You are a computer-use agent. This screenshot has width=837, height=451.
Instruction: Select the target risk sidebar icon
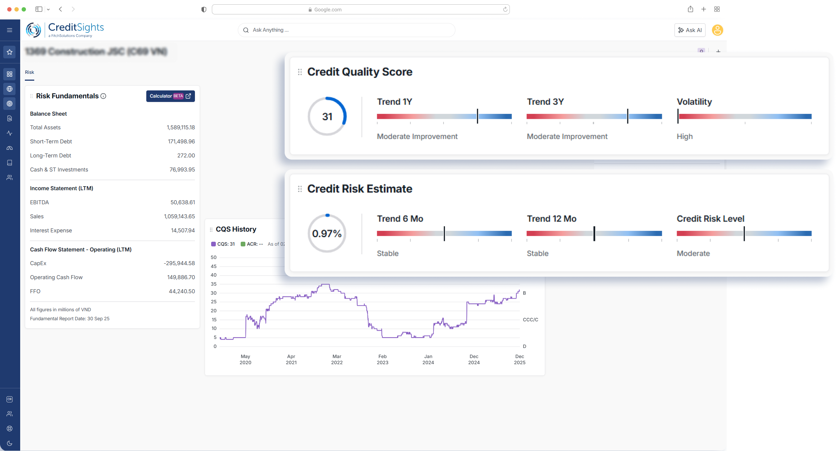(x=10, y=104)
